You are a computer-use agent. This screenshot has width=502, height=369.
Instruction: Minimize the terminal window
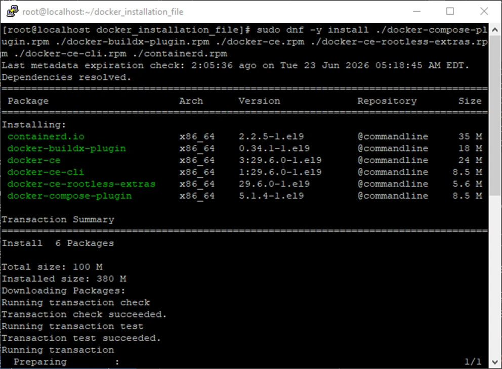coord(416,12)
